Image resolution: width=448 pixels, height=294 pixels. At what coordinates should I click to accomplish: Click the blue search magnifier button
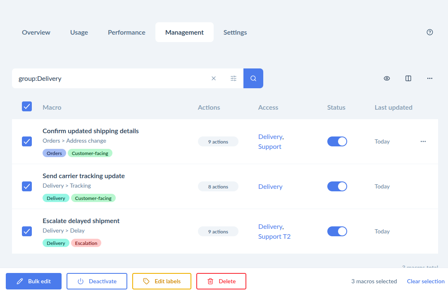tap(253, 78)
